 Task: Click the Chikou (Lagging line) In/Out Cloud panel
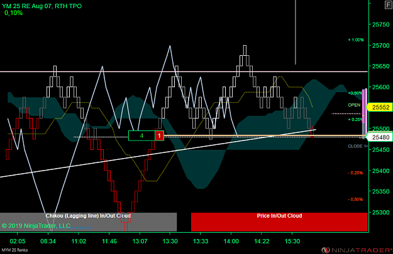pyautogui.click(x=88, y=222)
